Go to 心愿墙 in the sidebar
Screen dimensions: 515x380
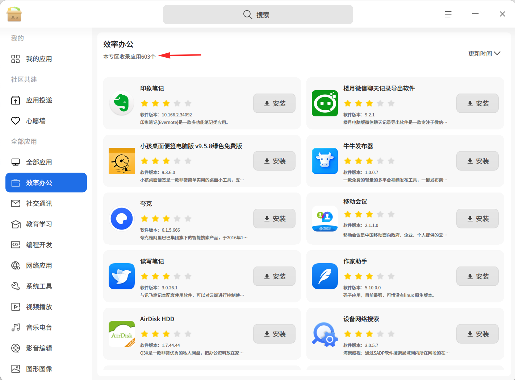tap(46, 121)
